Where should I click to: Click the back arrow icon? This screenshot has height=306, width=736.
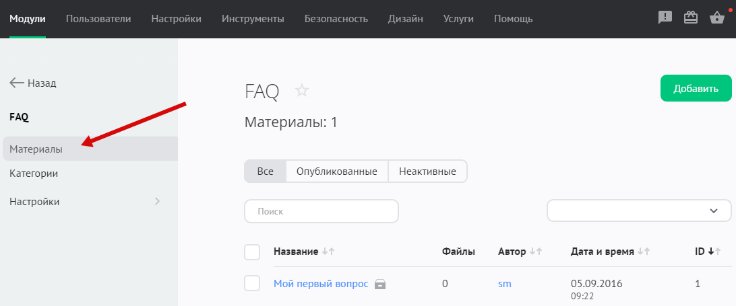pyautogui.click(x=17, y=83)
